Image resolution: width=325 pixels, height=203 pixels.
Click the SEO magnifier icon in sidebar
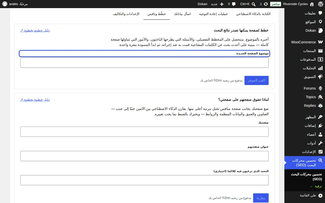coord(320,160)
